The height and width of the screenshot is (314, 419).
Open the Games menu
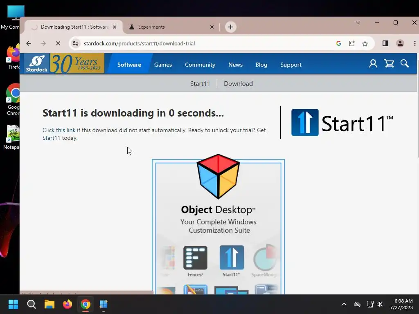(x=163, y=65)
